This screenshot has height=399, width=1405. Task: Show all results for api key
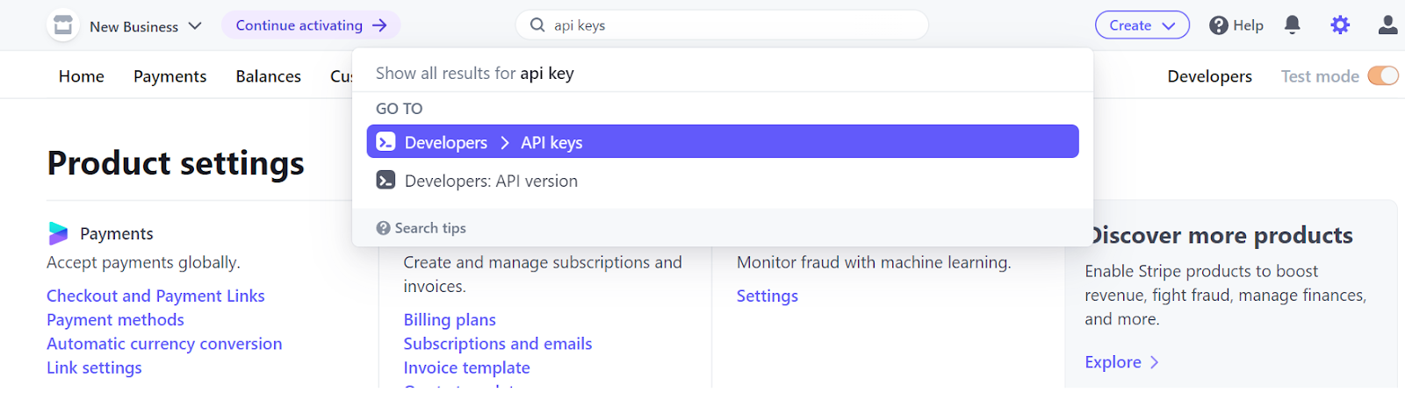tap(474, 74)
